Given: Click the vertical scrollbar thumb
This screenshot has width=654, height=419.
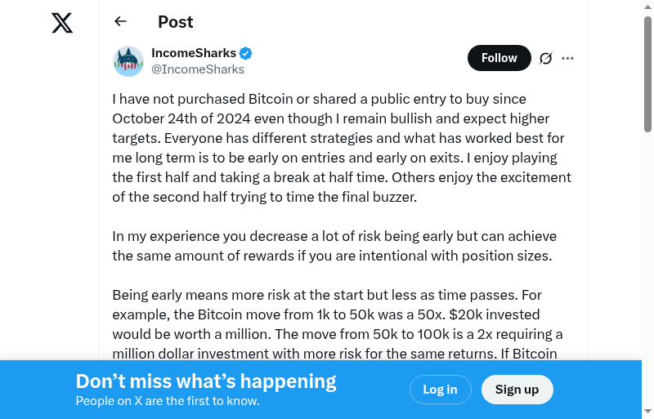Looking at the screenshot, I should click(647, 74).
